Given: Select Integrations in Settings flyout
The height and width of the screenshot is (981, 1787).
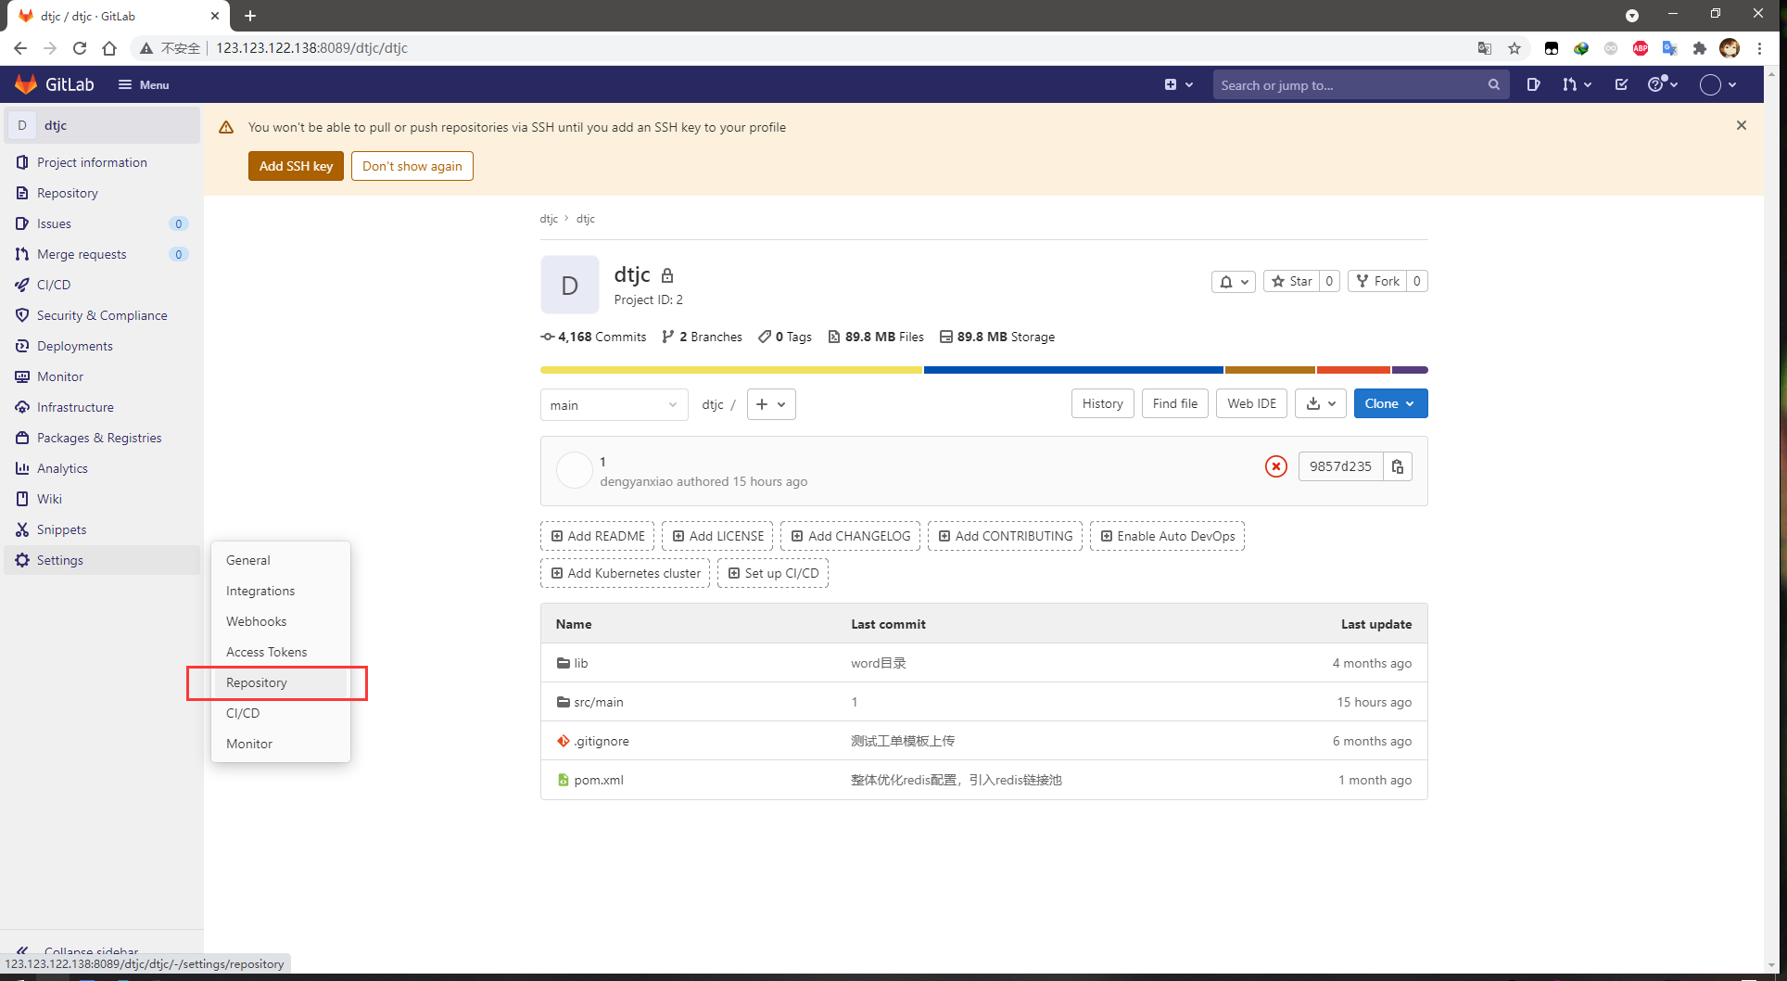Looking at the screenshot, I should tap(281, 591).
